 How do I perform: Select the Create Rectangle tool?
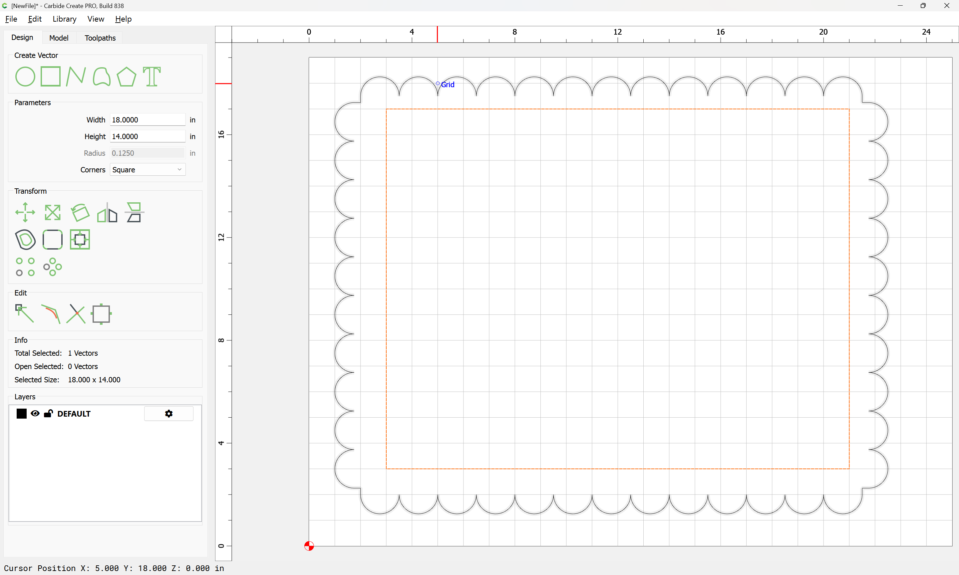pos(51,76)
